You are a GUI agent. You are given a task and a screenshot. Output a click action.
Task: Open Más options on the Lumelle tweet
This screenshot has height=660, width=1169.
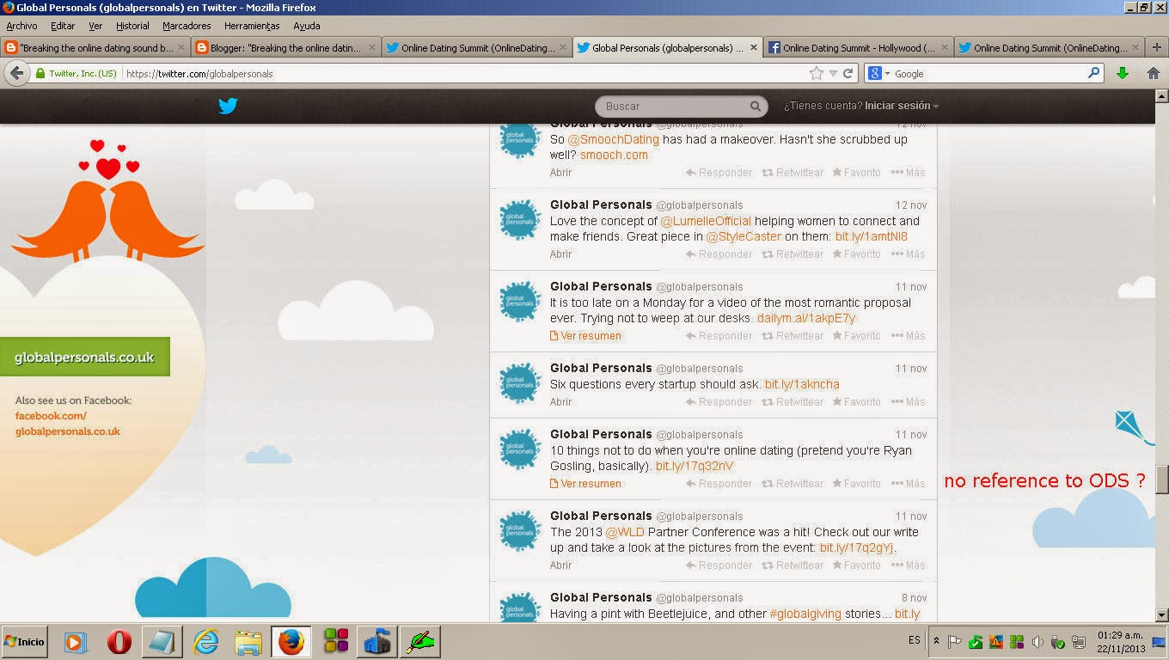909,254
